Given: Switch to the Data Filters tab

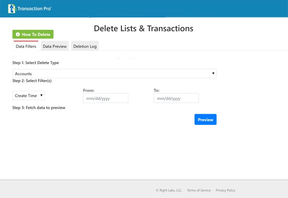Looking at the screenshot, I should (x=26, y=46).
